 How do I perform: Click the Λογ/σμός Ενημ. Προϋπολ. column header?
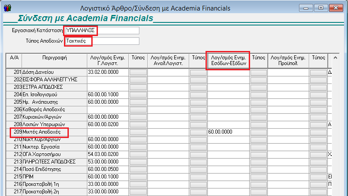[x=288, y=61]
